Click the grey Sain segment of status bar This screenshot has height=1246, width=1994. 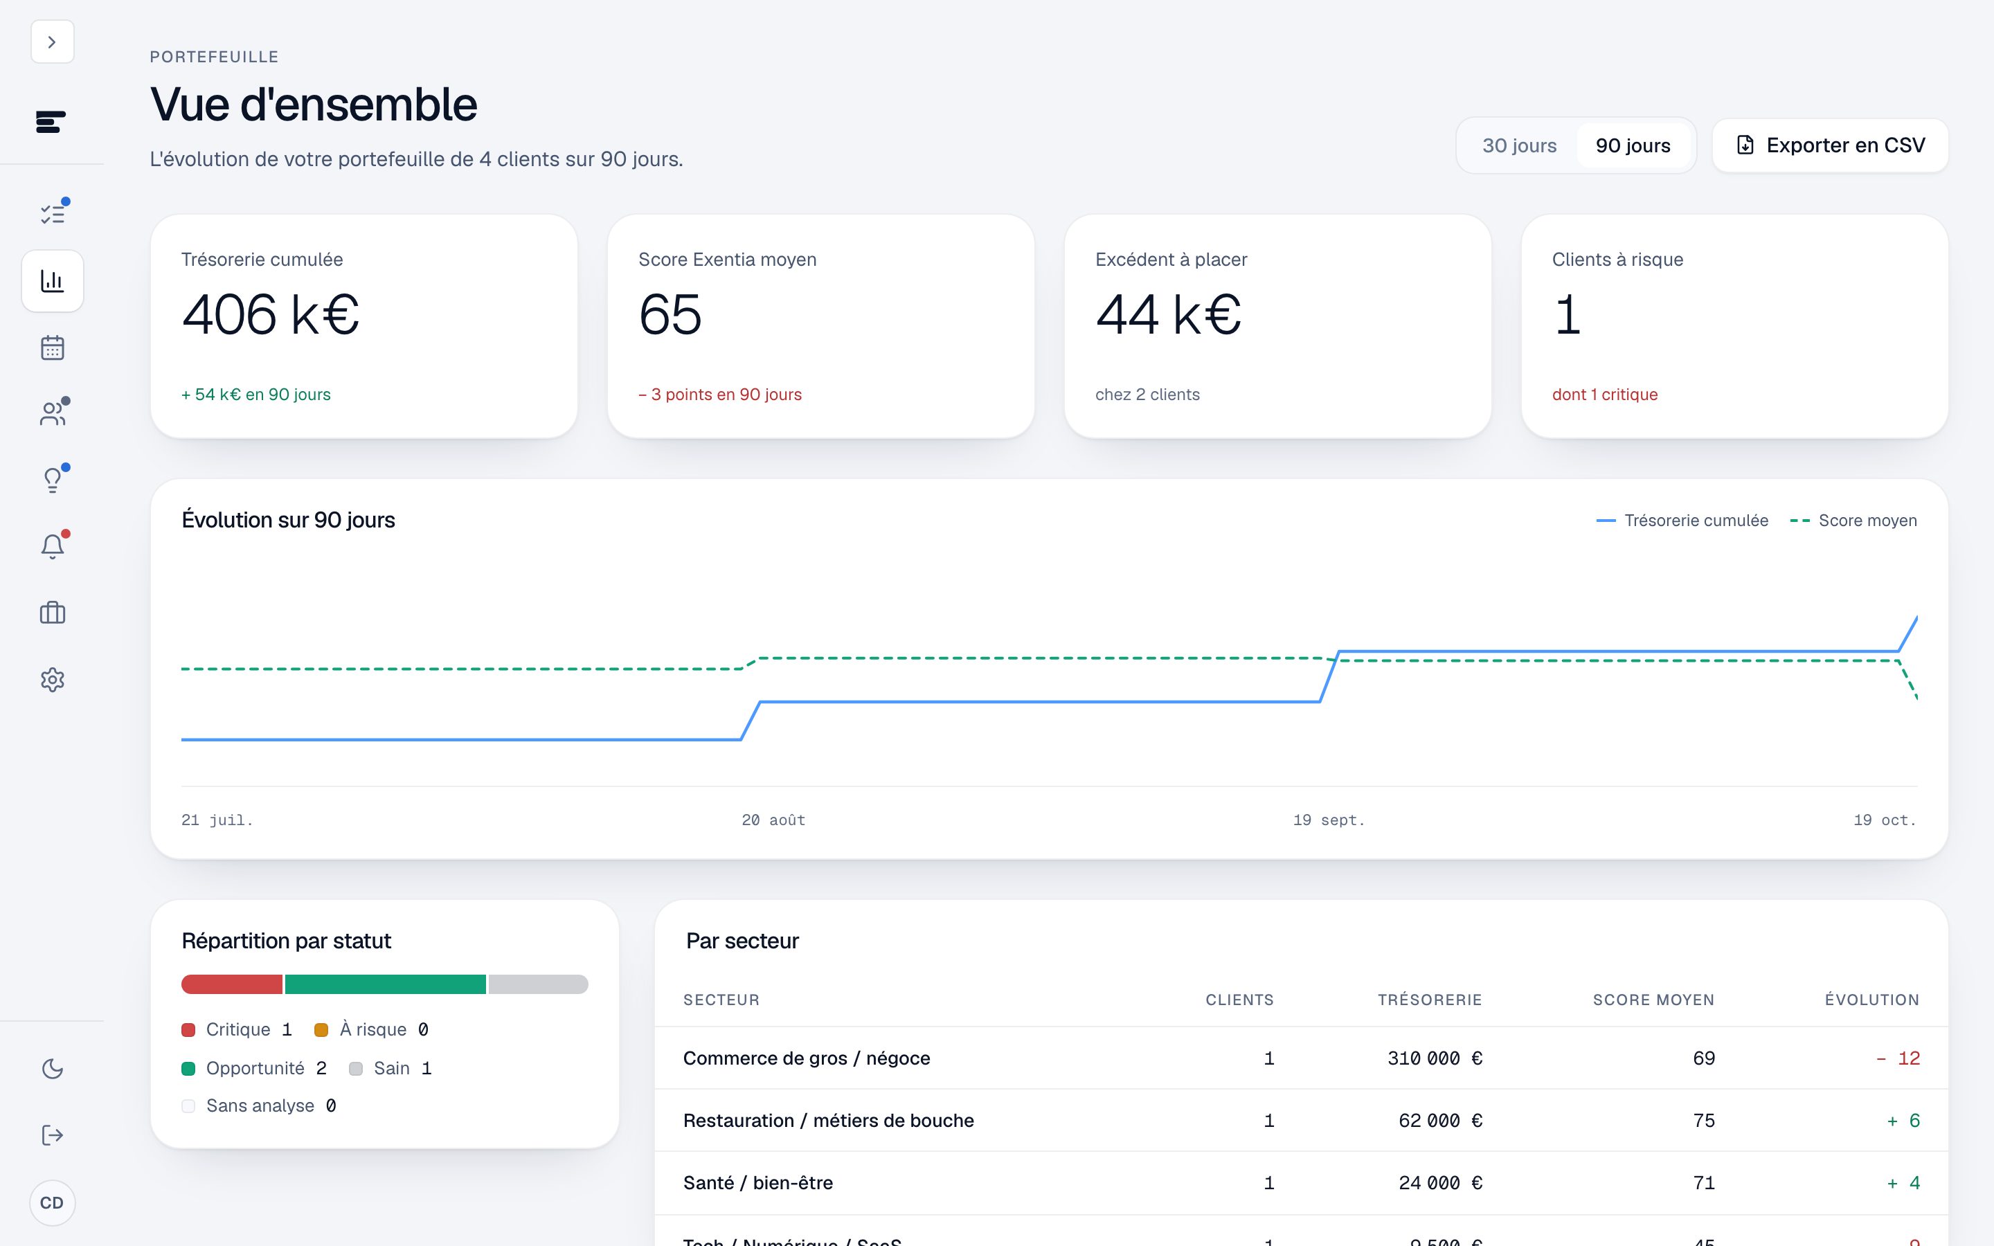[x=538, y=984]
